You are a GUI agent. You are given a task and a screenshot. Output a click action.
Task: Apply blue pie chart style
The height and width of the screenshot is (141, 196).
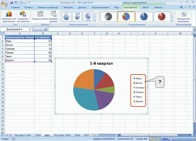coord(144,16)
